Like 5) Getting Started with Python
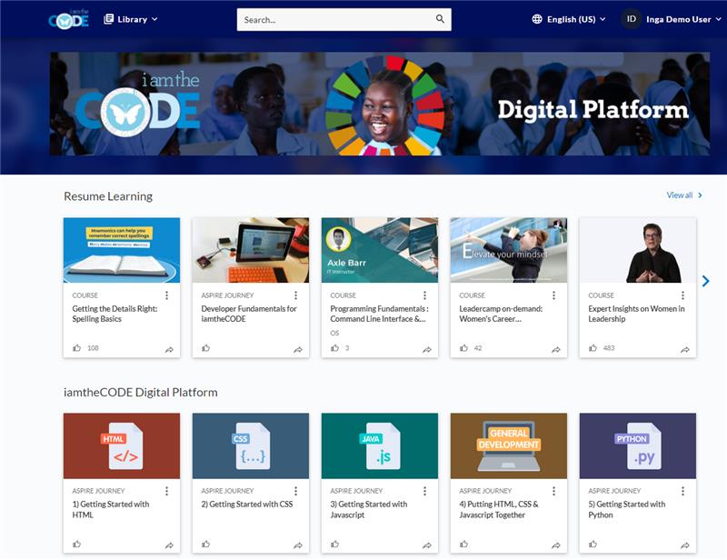The image size is (727, 560). point(593,544)
